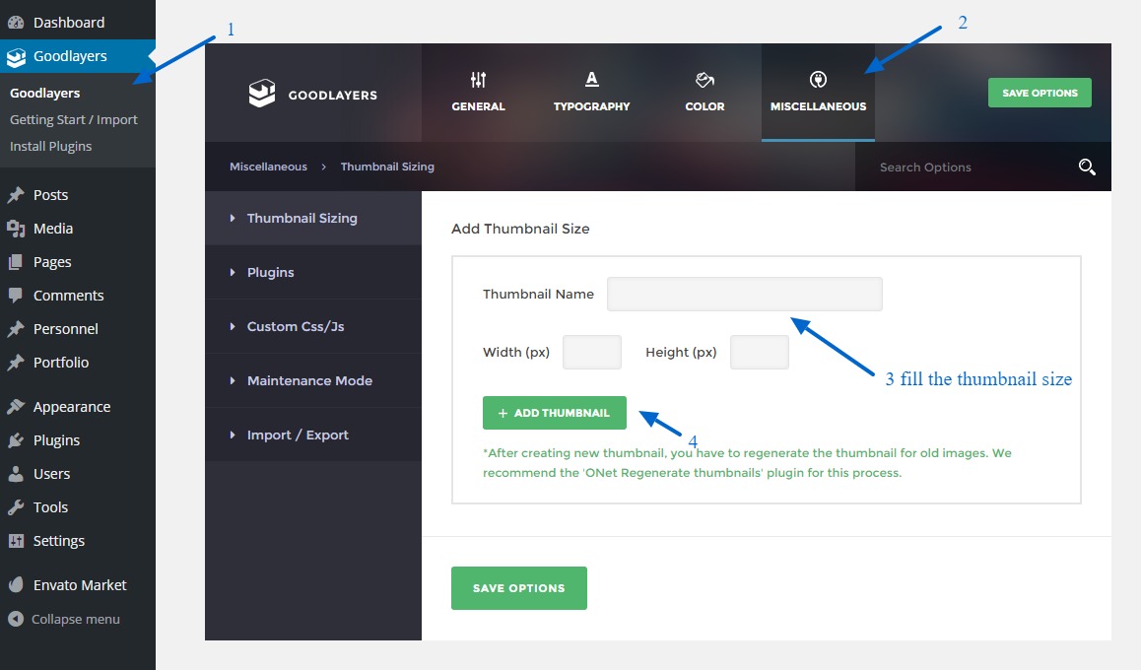Image resolution: width=1141 pixels, height=670 pixels.
Task: Click the Media library icon
Action: pos(16,229)
